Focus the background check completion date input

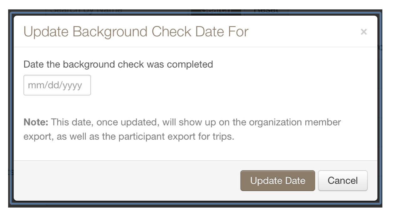point(57,85)
